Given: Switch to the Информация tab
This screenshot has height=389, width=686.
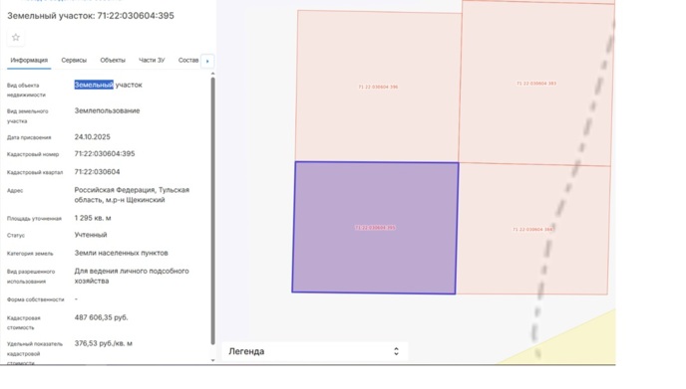Looking at the screenshot, I should tap(29, 61).
